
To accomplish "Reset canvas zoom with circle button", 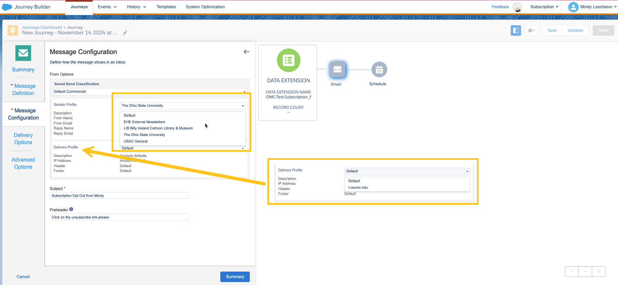I will pos(599,272).
